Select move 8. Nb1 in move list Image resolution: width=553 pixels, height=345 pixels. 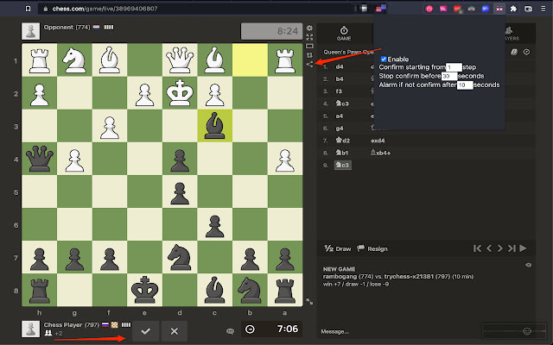point(342,153)
